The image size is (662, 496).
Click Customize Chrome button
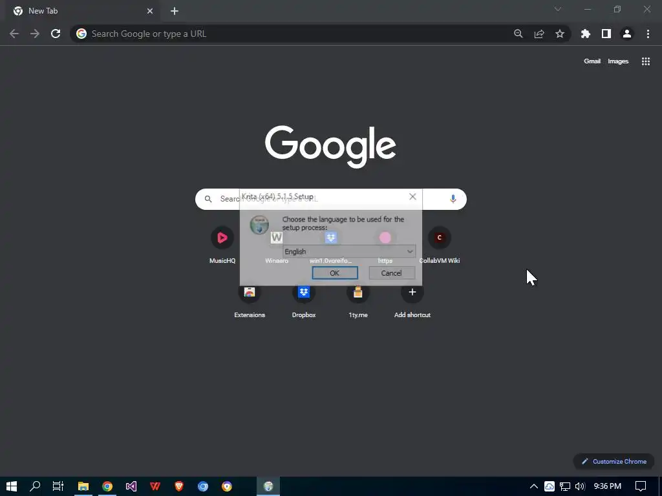(614, 461)
